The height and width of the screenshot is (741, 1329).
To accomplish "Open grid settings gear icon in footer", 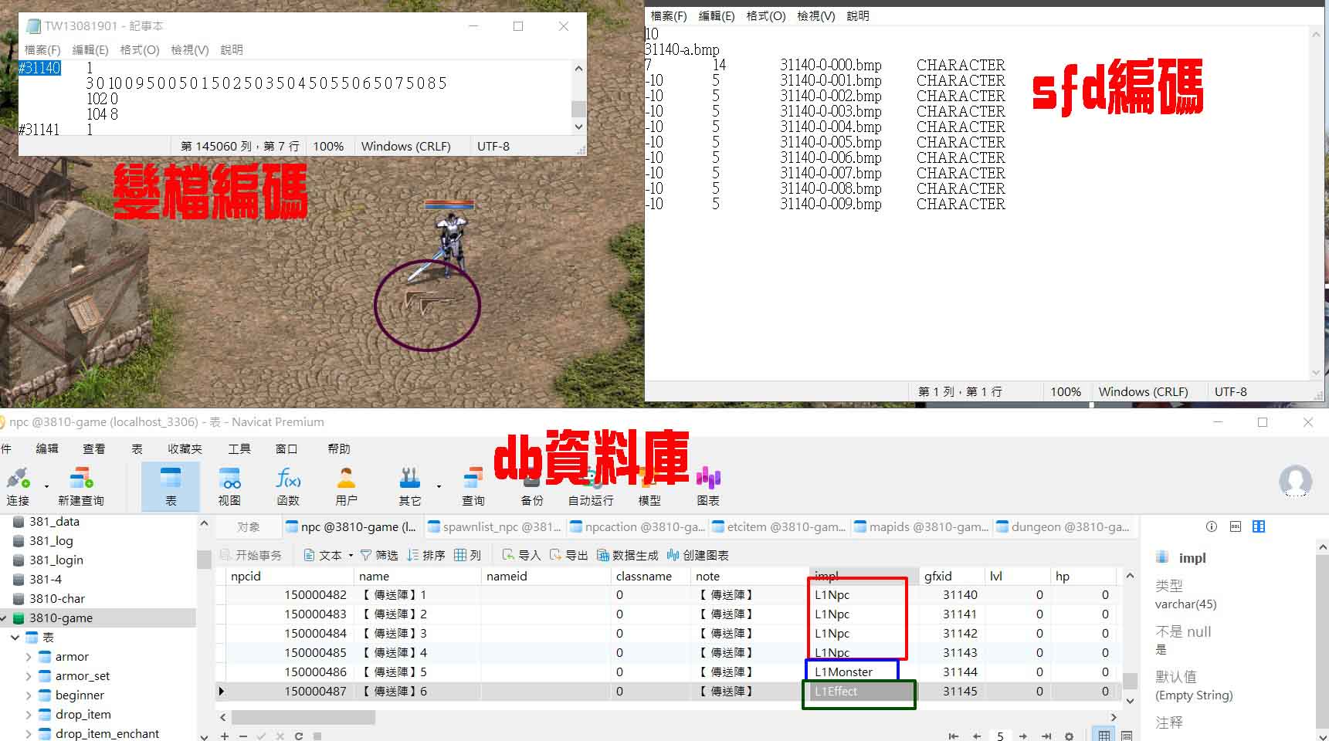I will tap(1070, 736).
